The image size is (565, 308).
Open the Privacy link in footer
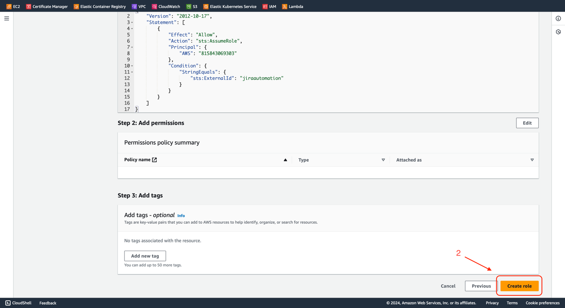[x=492, y=303]
